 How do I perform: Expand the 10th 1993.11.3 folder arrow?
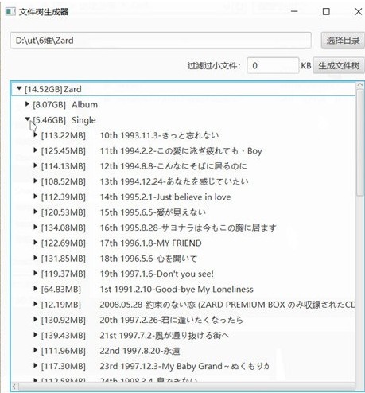coord(35,134)
